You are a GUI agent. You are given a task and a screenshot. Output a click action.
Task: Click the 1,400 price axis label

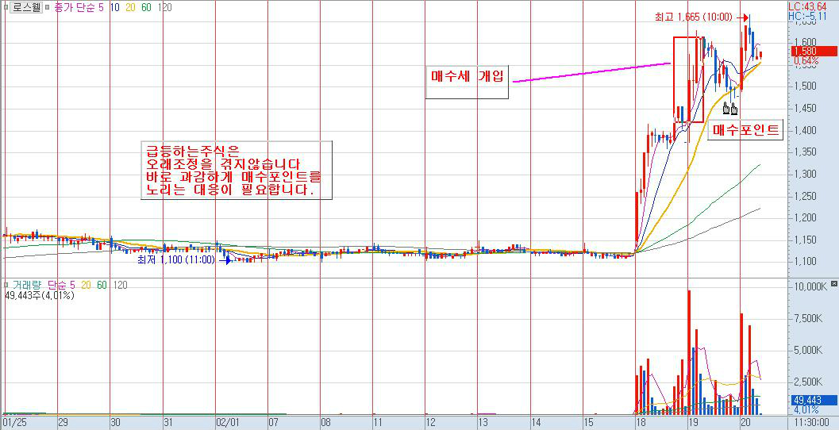805,130
